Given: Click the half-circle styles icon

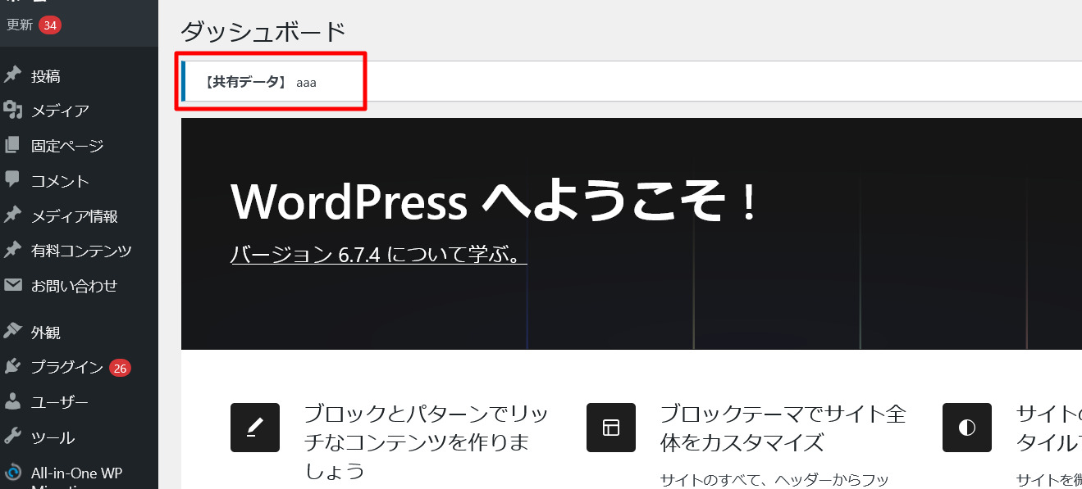Looking at the screenshot, I should click(x=967, y=428).
